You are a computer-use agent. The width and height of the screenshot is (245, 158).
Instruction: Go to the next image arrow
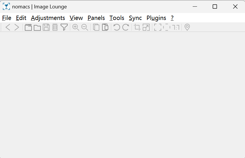pos(17,27)
